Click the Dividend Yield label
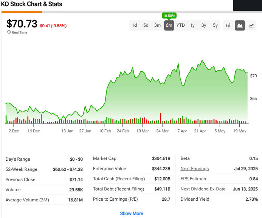Image resolution: width=262 pixels, height=218 pixels. [x=195, y=199]
